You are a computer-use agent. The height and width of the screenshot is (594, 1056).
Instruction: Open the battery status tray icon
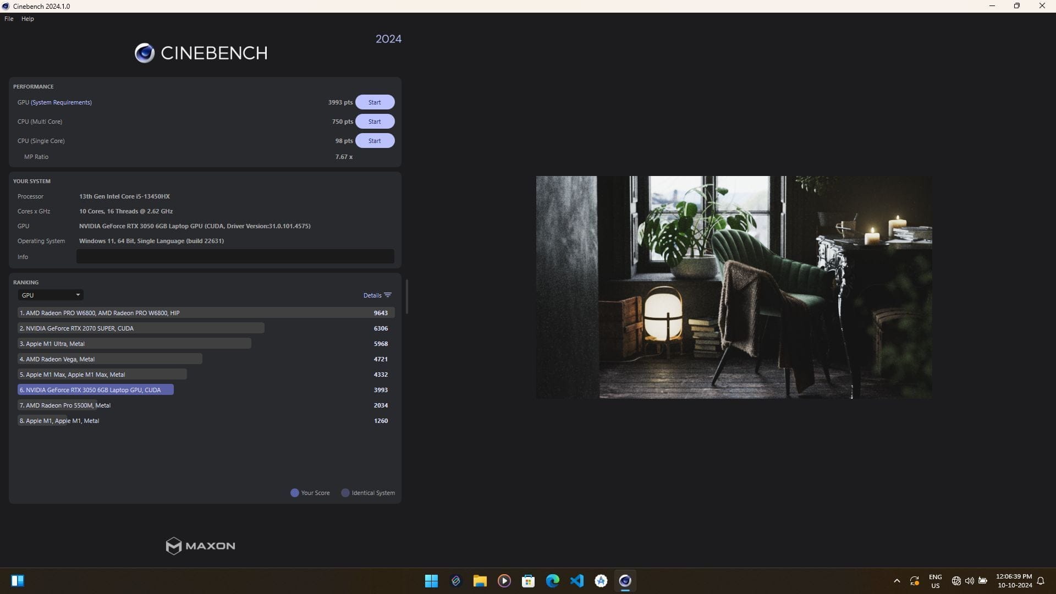pyautogui.click(x=983, y=581)
